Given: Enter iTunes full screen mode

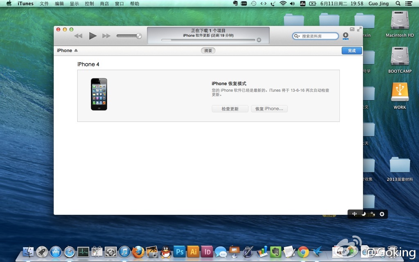Looking at the screenshot, I should (x=359, y=29).
